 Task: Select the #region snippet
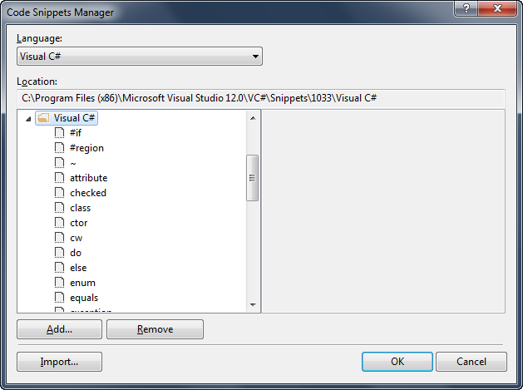click(86, 148)
